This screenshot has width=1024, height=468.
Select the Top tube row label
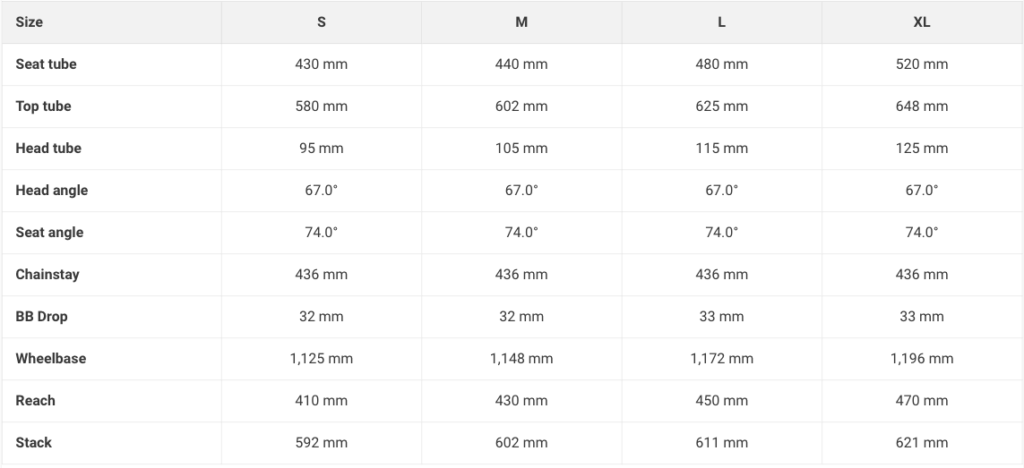pos(43,106)
